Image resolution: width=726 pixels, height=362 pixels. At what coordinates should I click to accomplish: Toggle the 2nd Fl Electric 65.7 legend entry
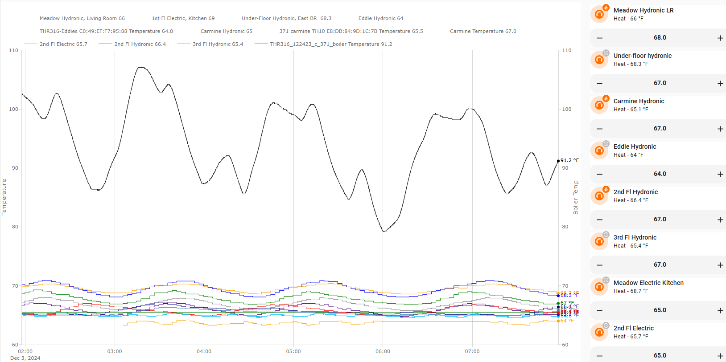click(56, 44)
